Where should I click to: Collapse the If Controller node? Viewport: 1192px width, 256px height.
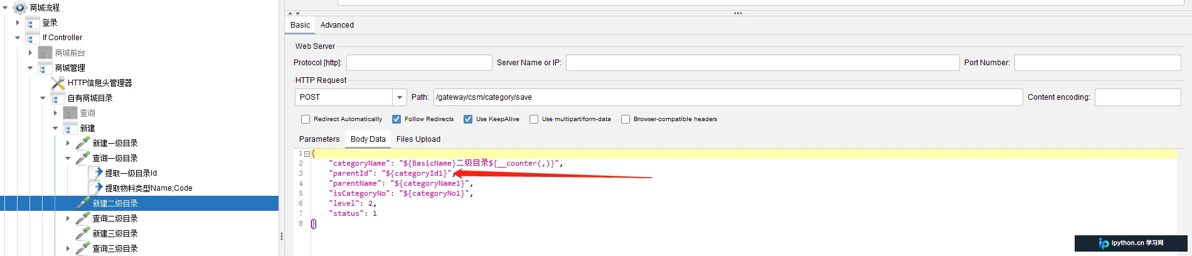pyautogui.click(x=18, y=38)
